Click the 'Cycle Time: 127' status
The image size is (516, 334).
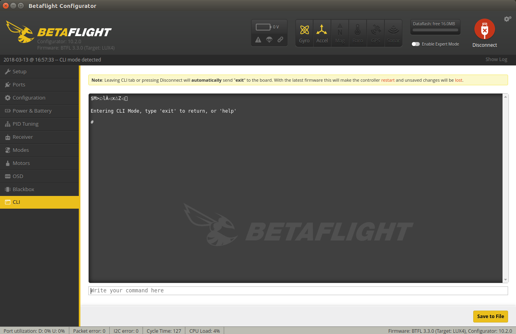[164, 331]
